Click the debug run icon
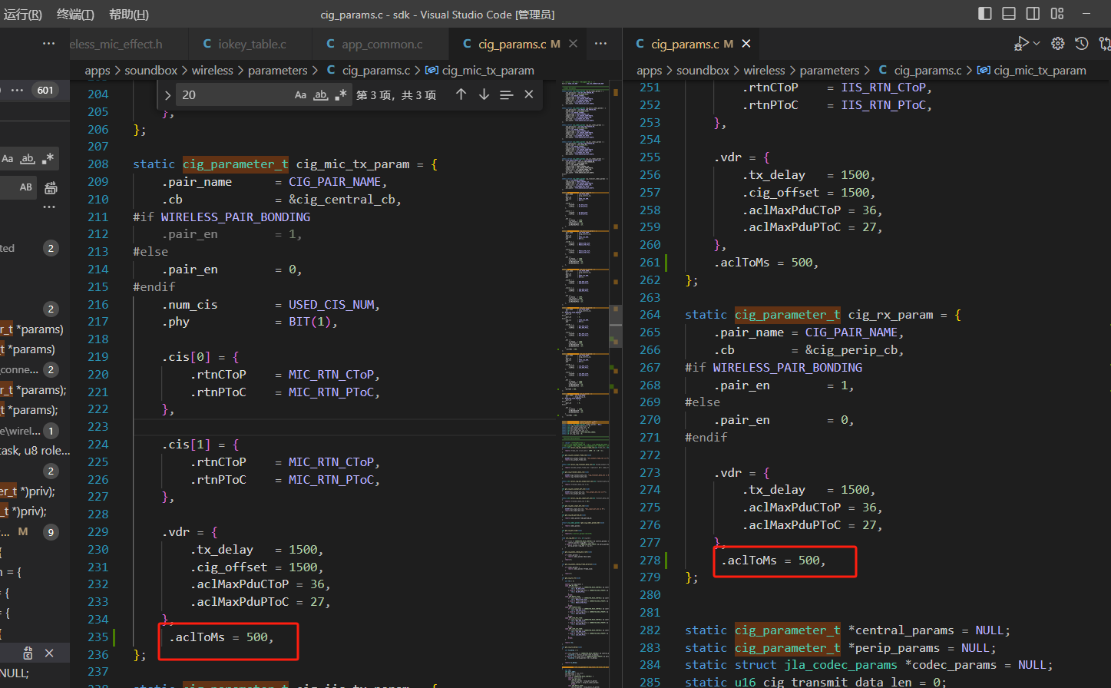 pos(1021,44)
